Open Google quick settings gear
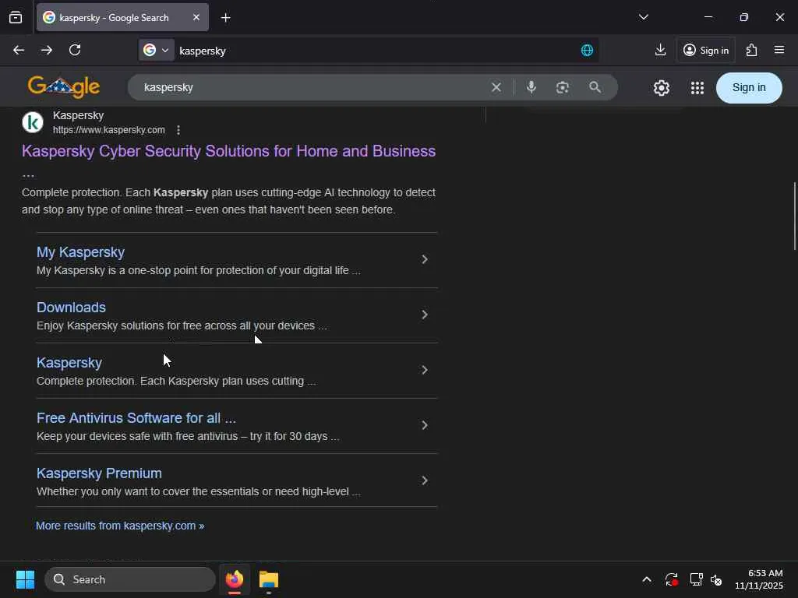 661,88
